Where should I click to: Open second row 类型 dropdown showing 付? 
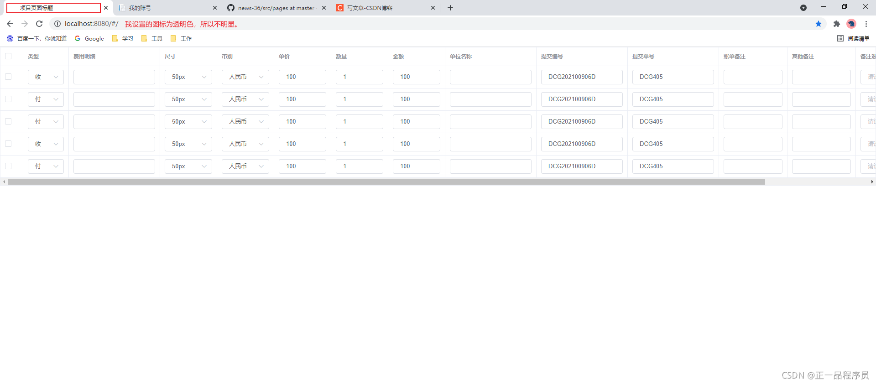46,99
